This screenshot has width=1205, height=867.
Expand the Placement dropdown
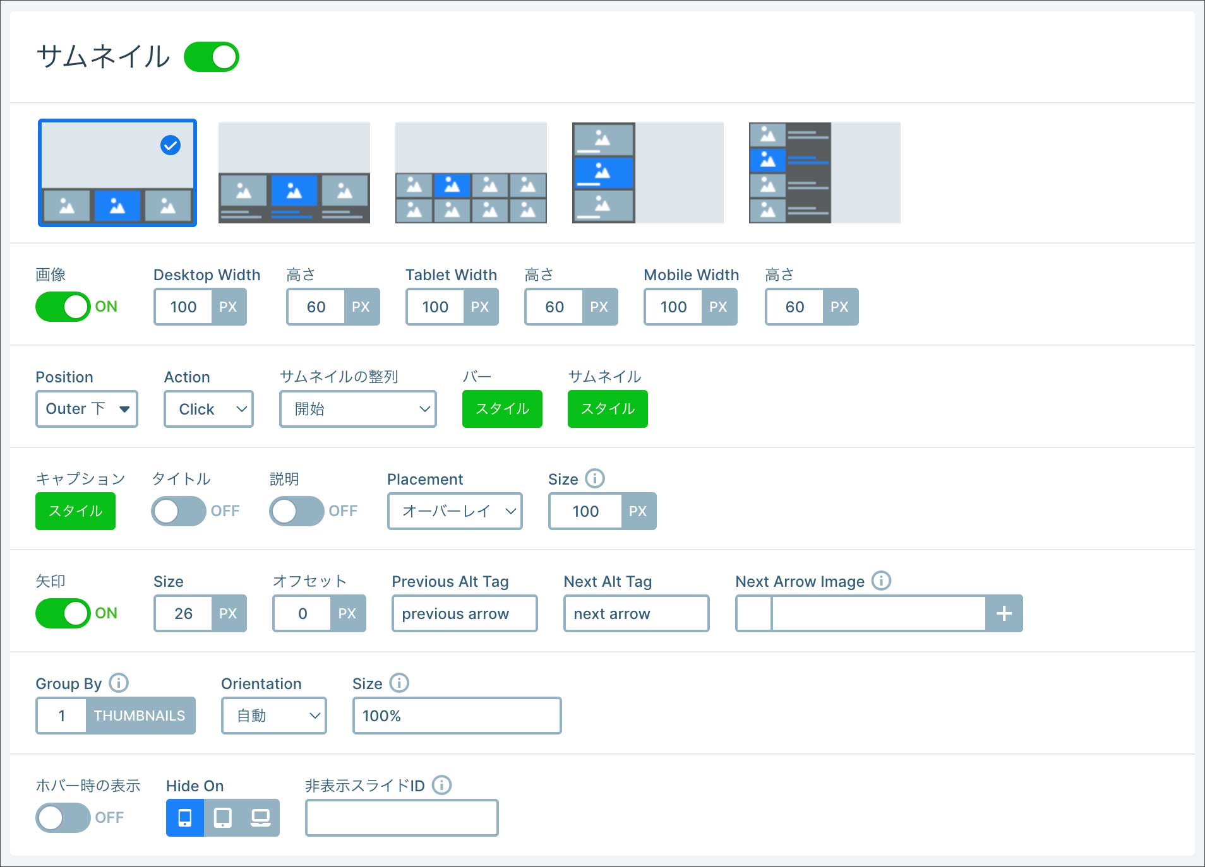pos(455,511)
